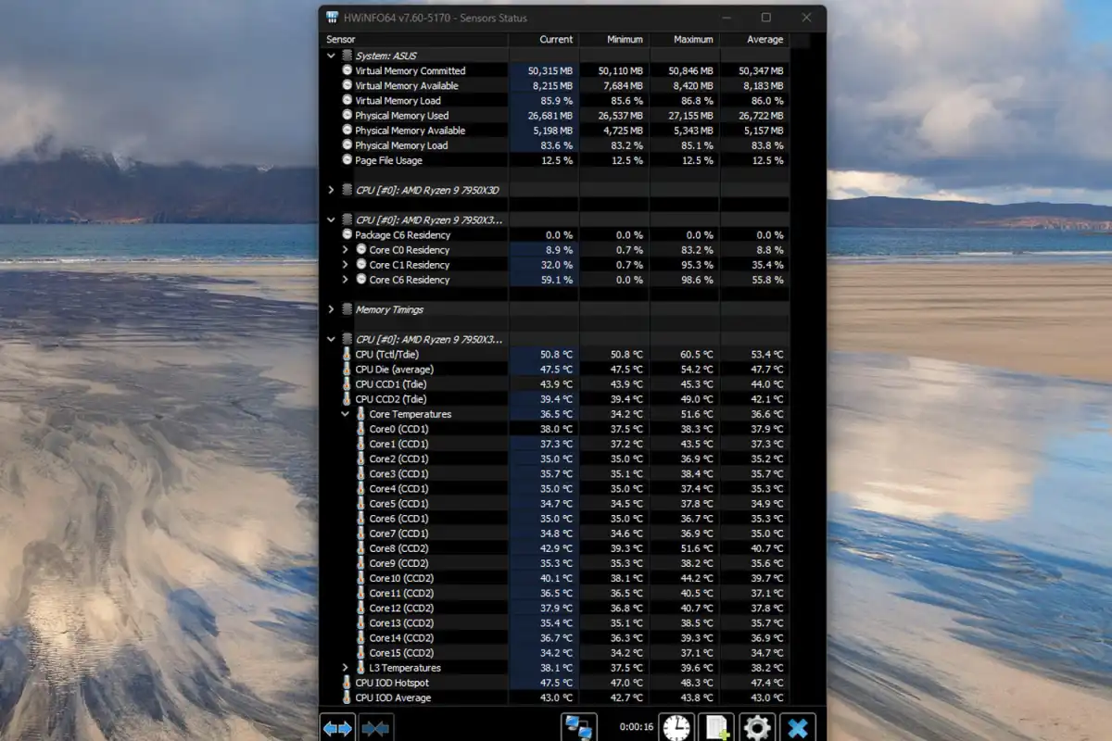Collapse the Core Temperatures subtree

click(346, 414)
